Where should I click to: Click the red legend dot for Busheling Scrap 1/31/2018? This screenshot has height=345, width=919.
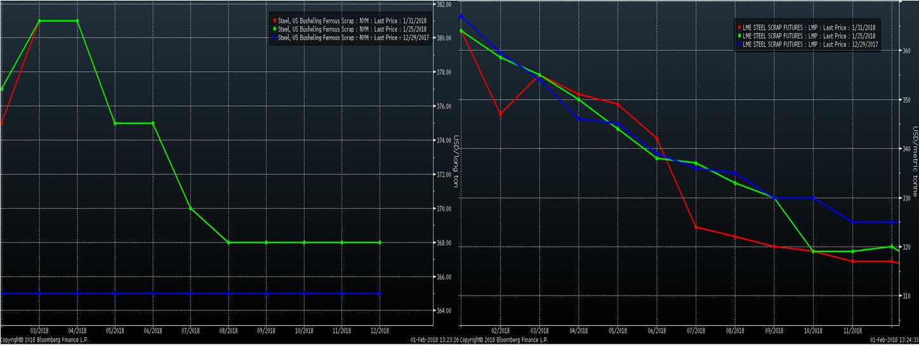[274, 21]
